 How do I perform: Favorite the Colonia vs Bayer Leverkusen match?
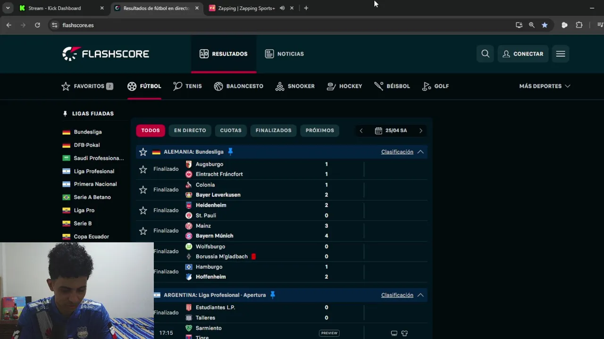point(143,190)
